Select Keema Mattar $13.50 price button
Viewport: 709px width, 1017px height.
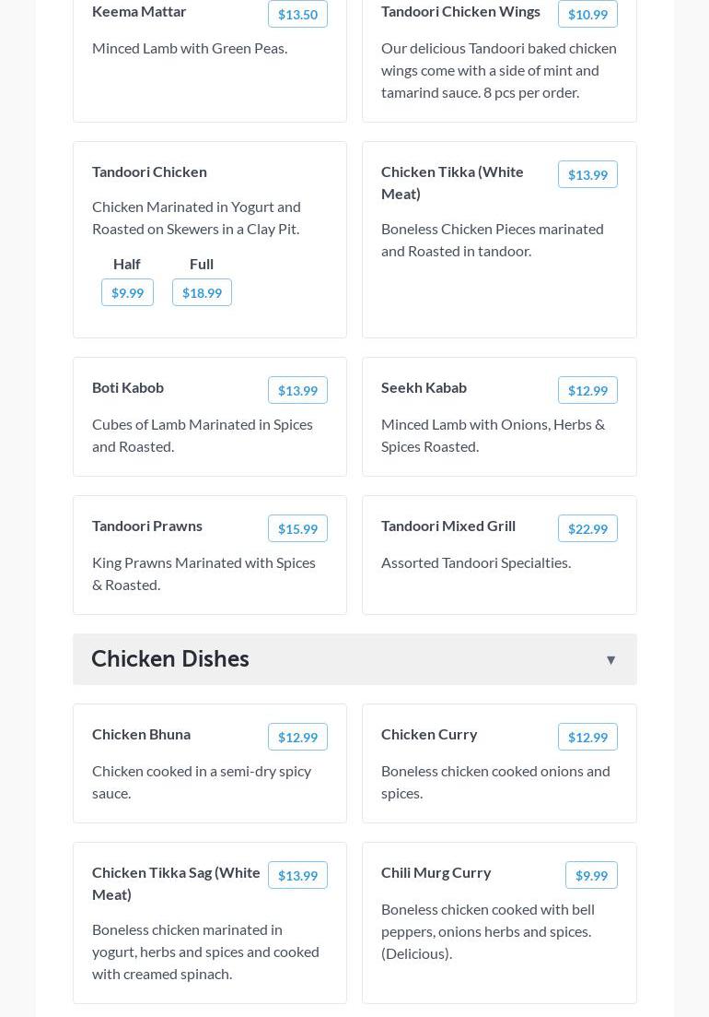pyautogui.click(x=297, y=14)
